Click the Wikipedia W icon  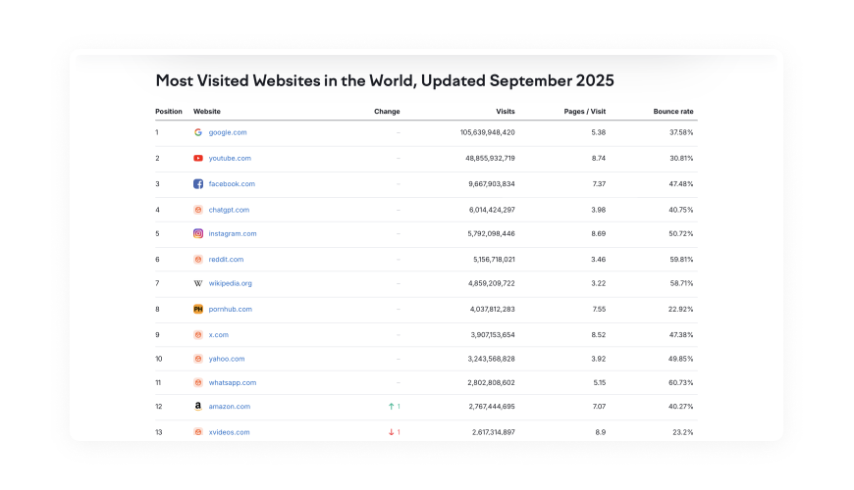198,283
